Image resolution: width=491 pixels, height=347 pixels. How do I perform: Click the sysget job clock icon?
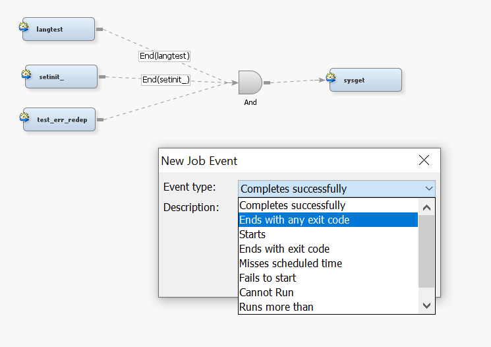click(x=332, y=77)
